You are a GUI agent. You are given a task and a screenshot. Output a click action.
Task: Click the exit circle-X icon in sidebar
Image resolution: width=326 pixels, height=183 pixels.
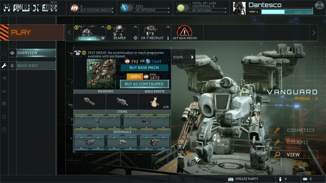click(4, 129)
